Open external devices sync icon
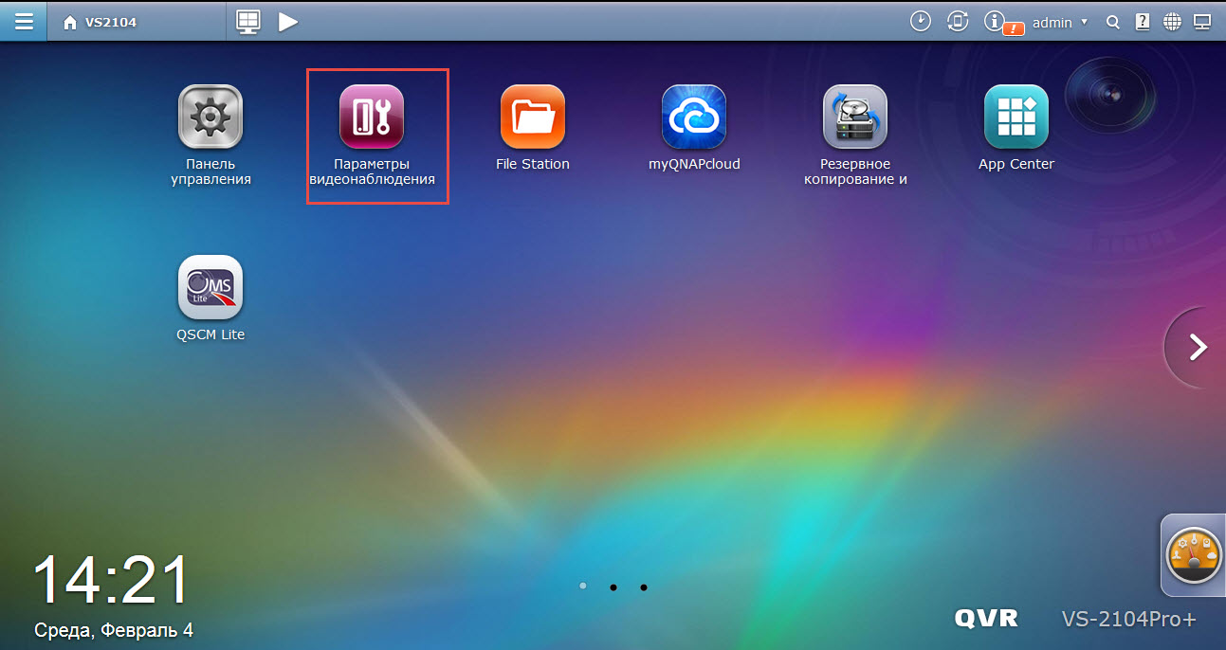 point(958,21)
